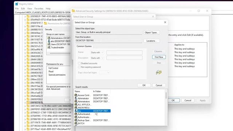Click the BATCH entry icon
Image resolution: width=233 pixels, height=131 pixels.
(76, 123)
